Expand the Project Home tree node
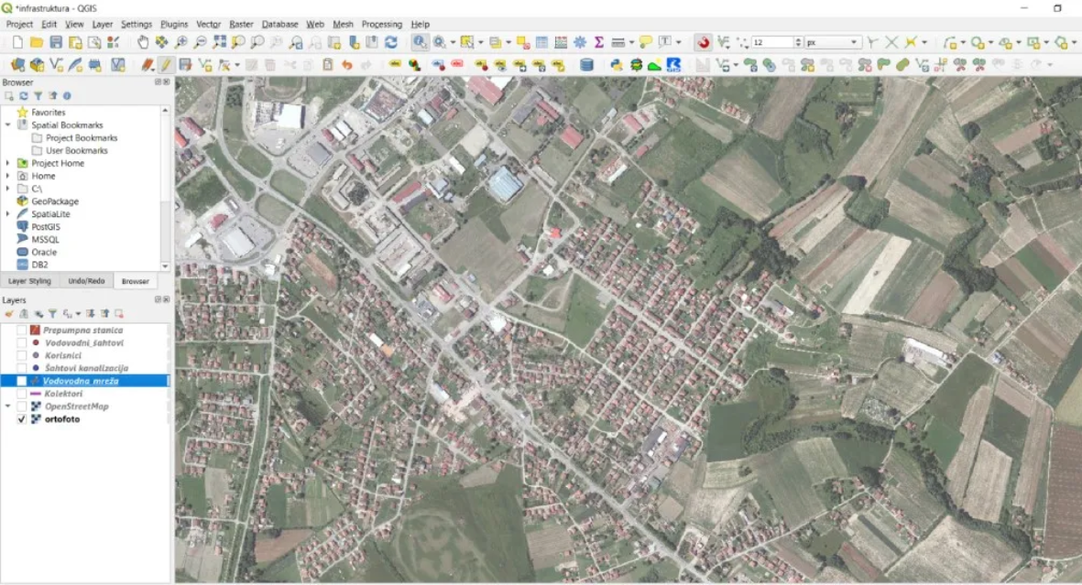Screen dimensions: 1082x585 pyautogui.click(x=8, y=163)
